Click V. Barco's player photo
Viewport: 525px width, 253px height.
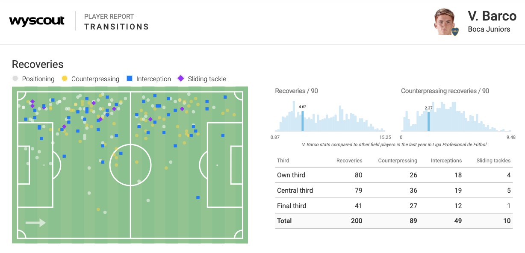(x=445, y=21)
